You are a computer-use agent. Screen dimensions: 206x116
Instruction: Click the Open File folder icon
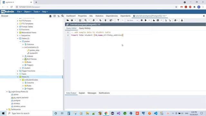(68, 20)
